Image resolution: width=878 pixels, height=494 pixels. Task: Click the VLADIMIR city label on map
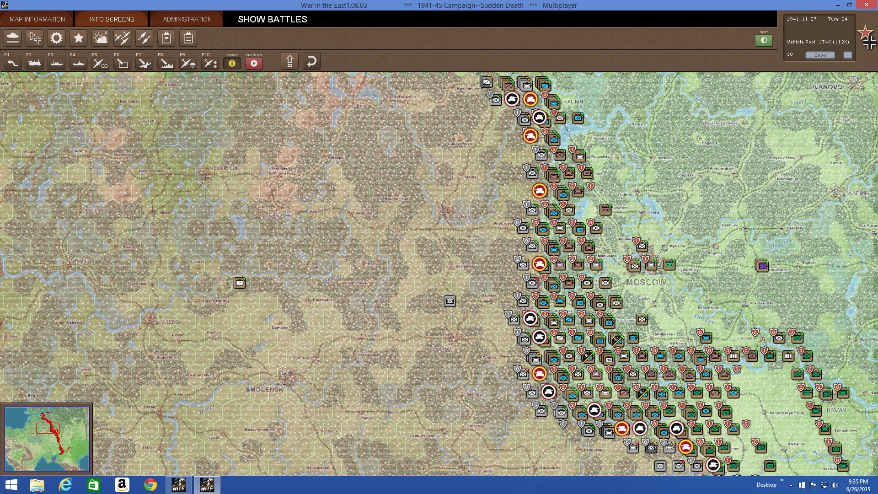[858, 193]
